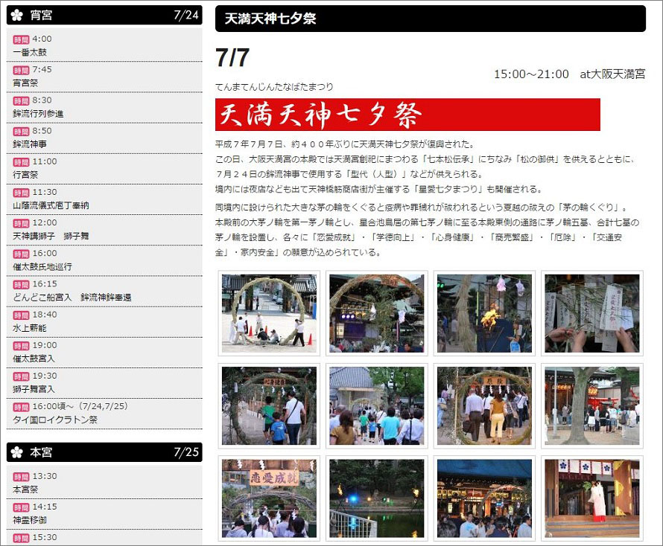Select the 時間 badge beside 8:30
Viewport: 663px width, 546px height.
tap(21, 101)
